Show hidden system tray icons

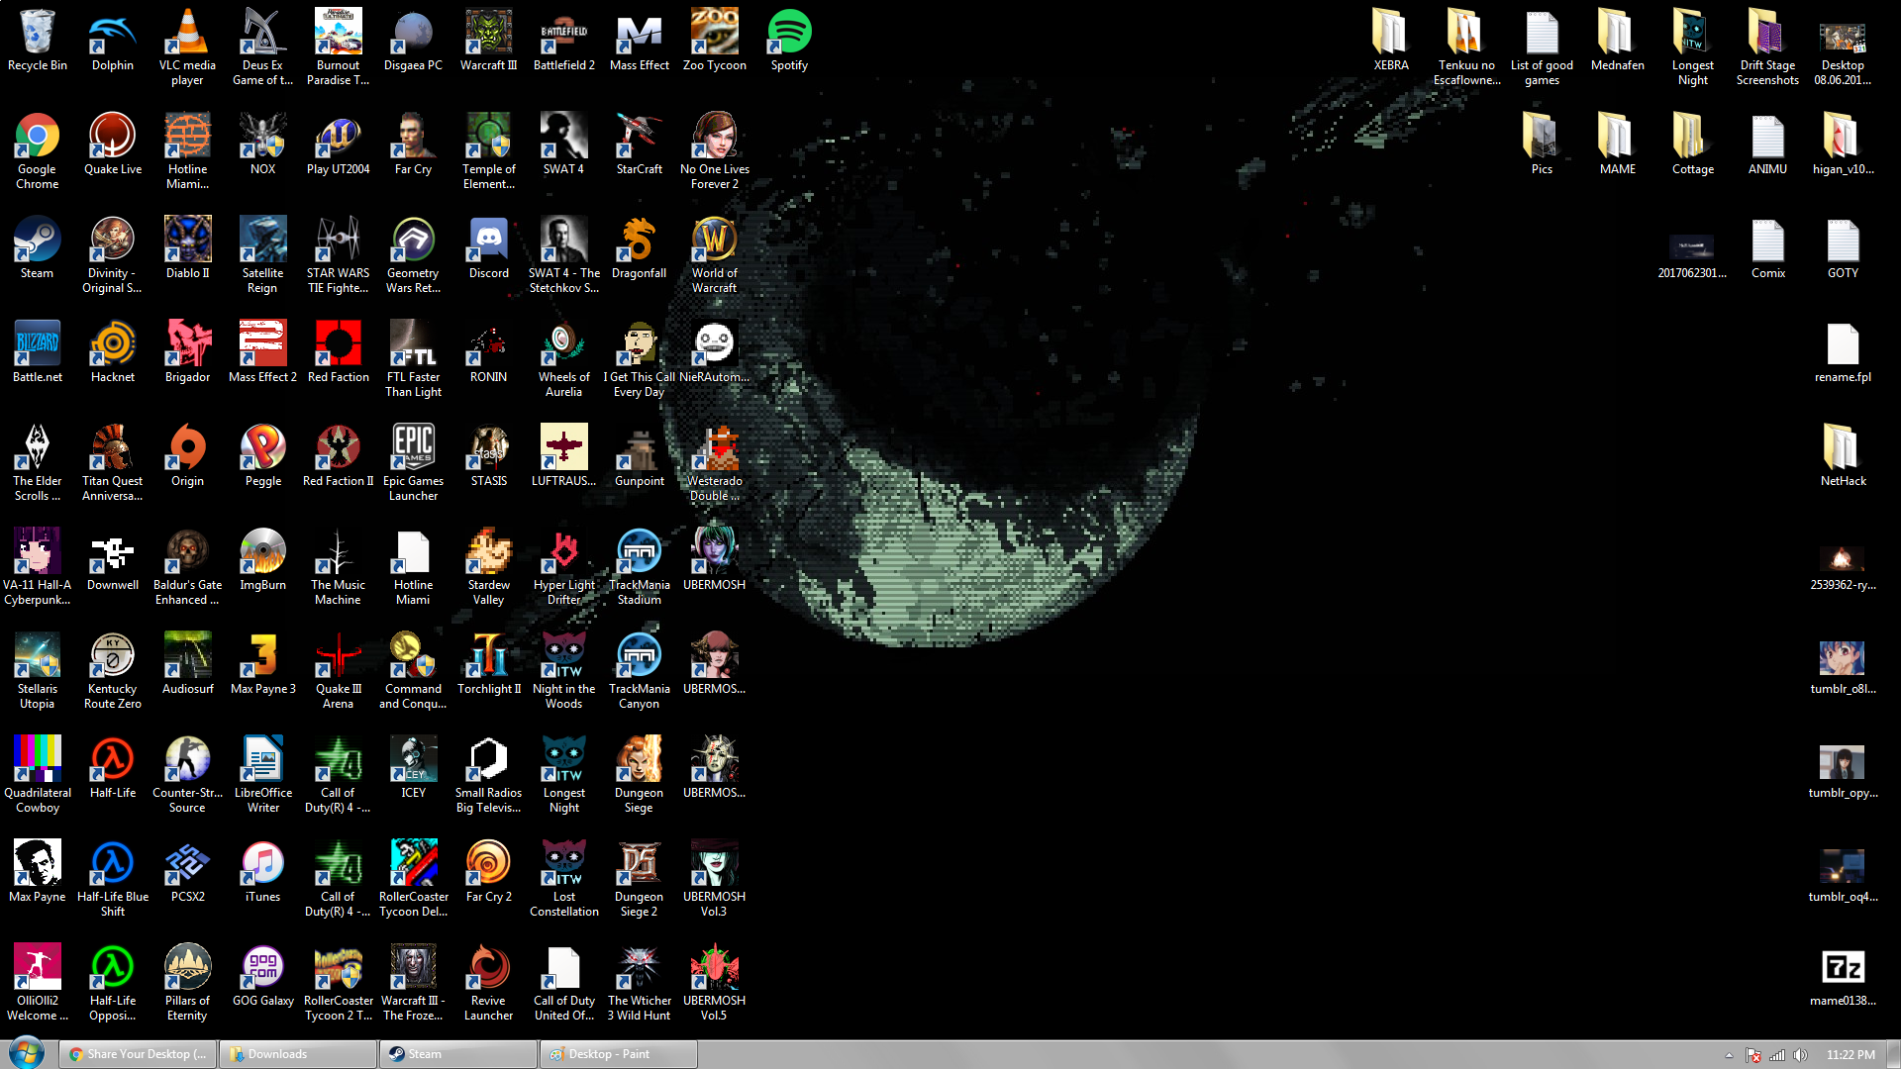tap(1729, 1055)
